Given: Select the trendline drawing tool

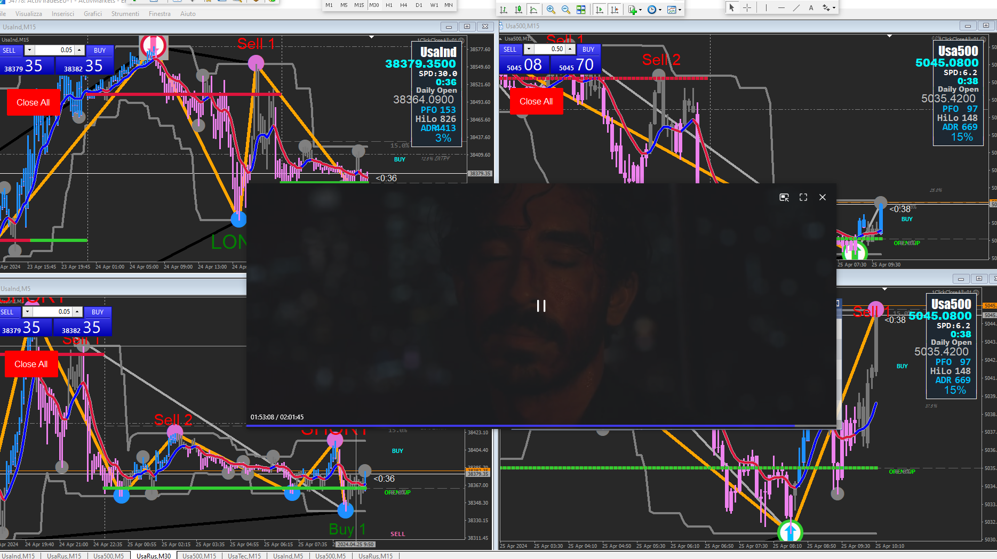Looking at the screenshot, I should [x=796, y=7].
